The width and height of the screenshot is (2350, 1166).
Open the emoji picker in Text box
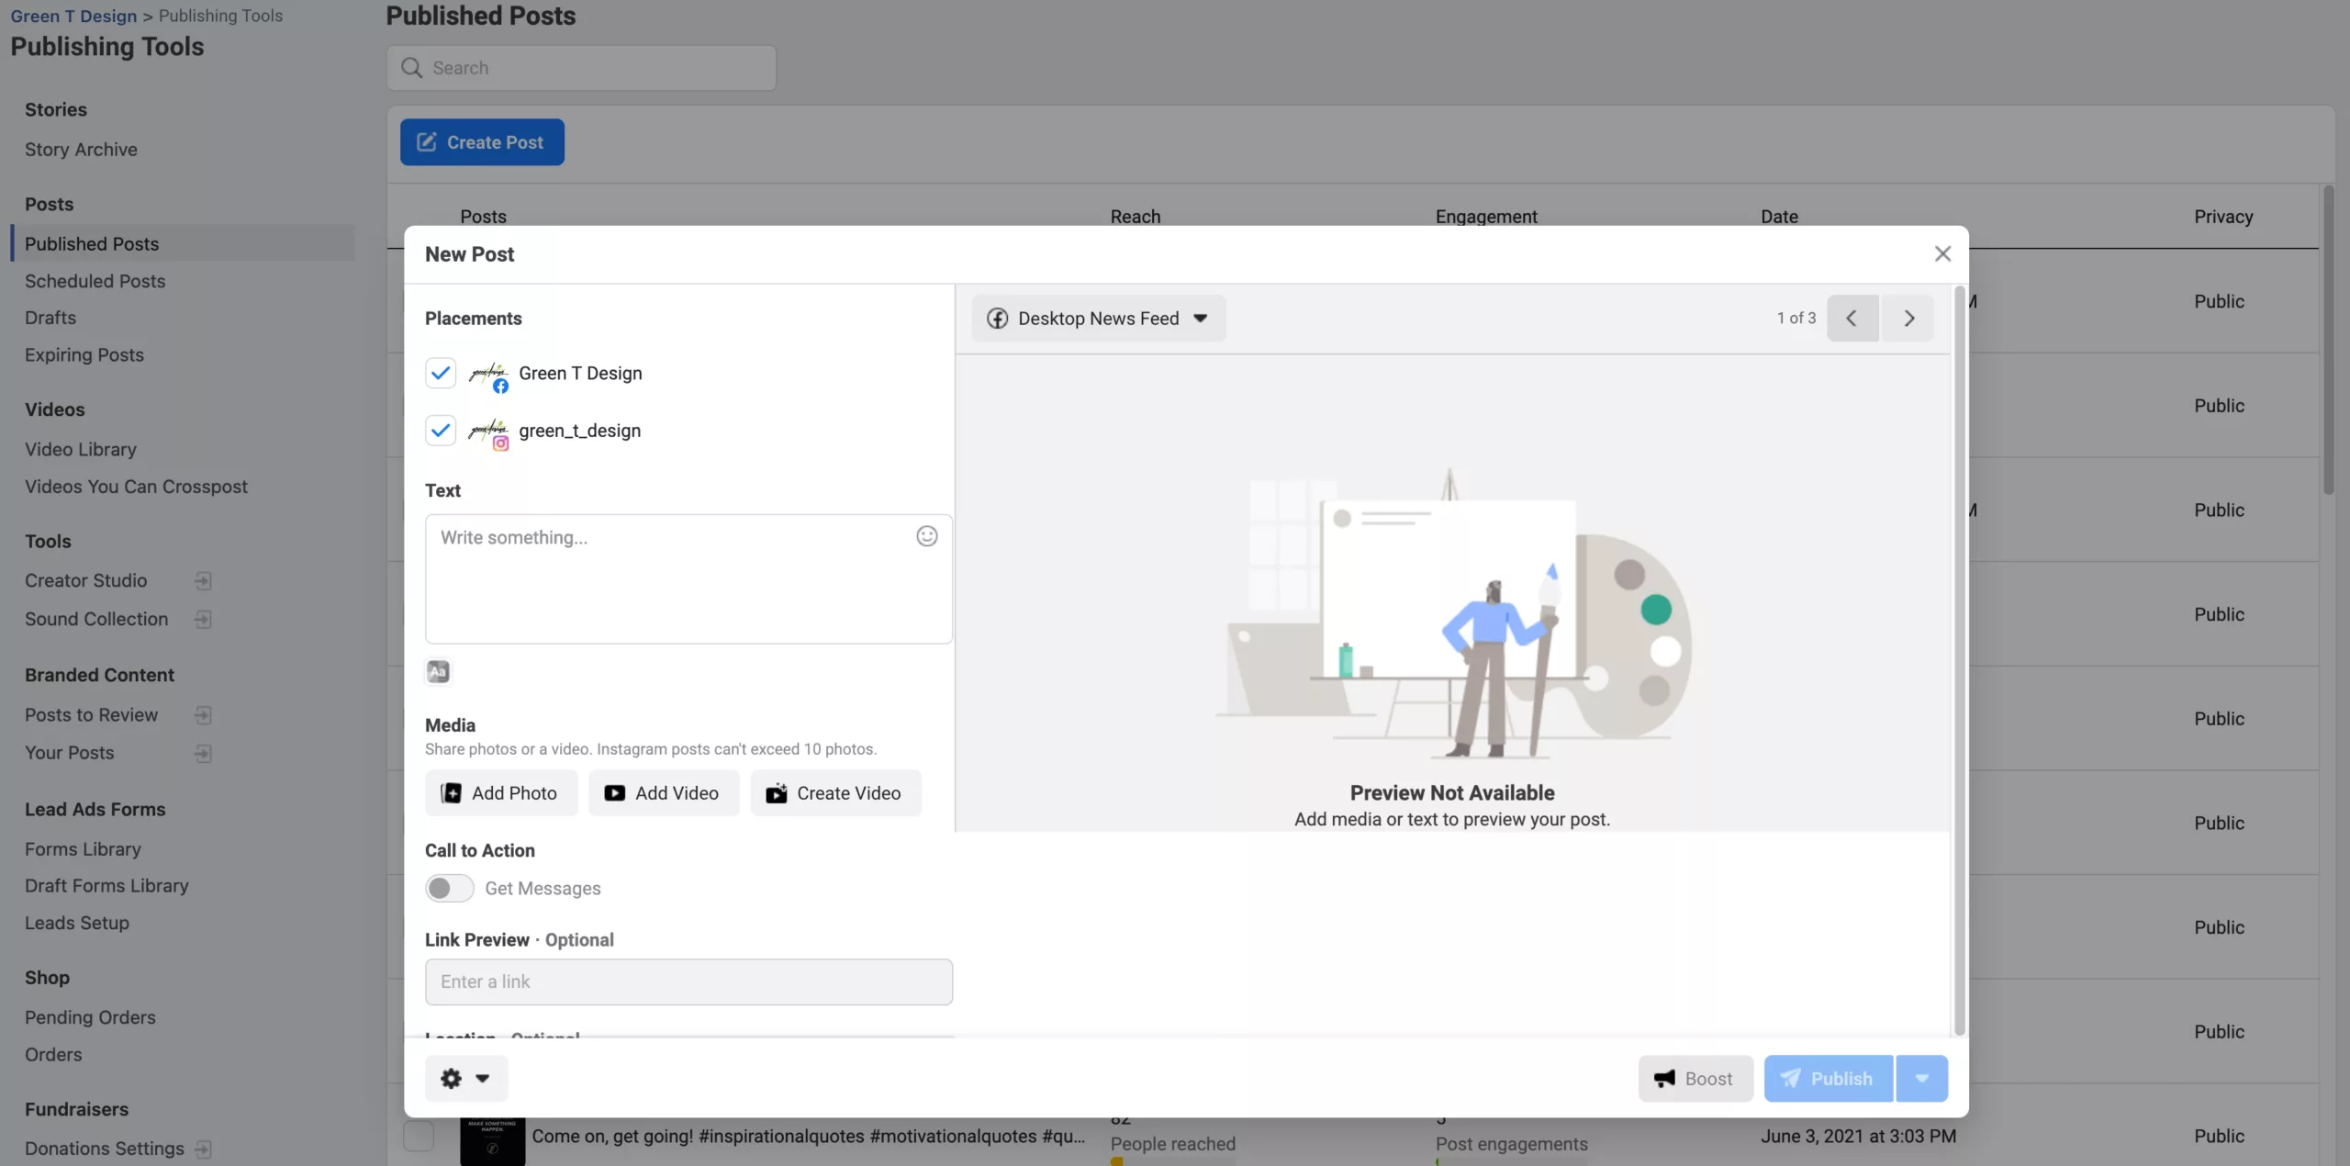pyautogui.click(x=926, y=536)
